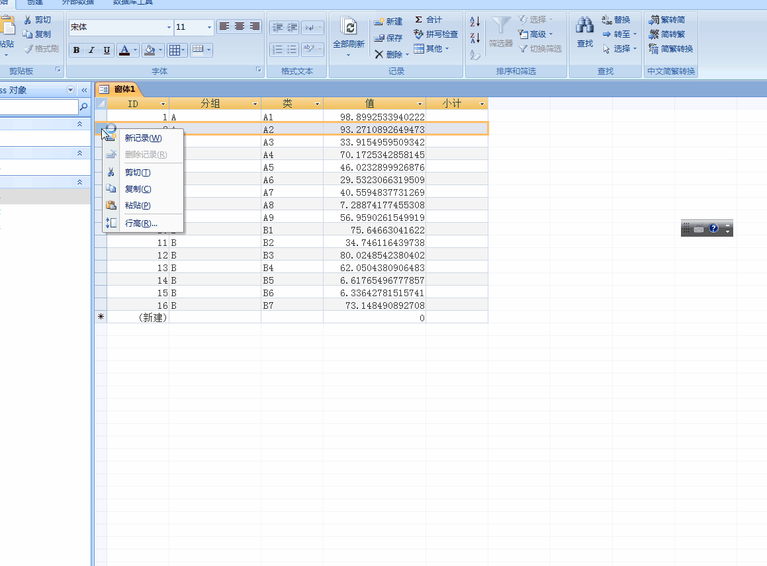Choose Paste (粘贴) from context menu

[143, 205]
